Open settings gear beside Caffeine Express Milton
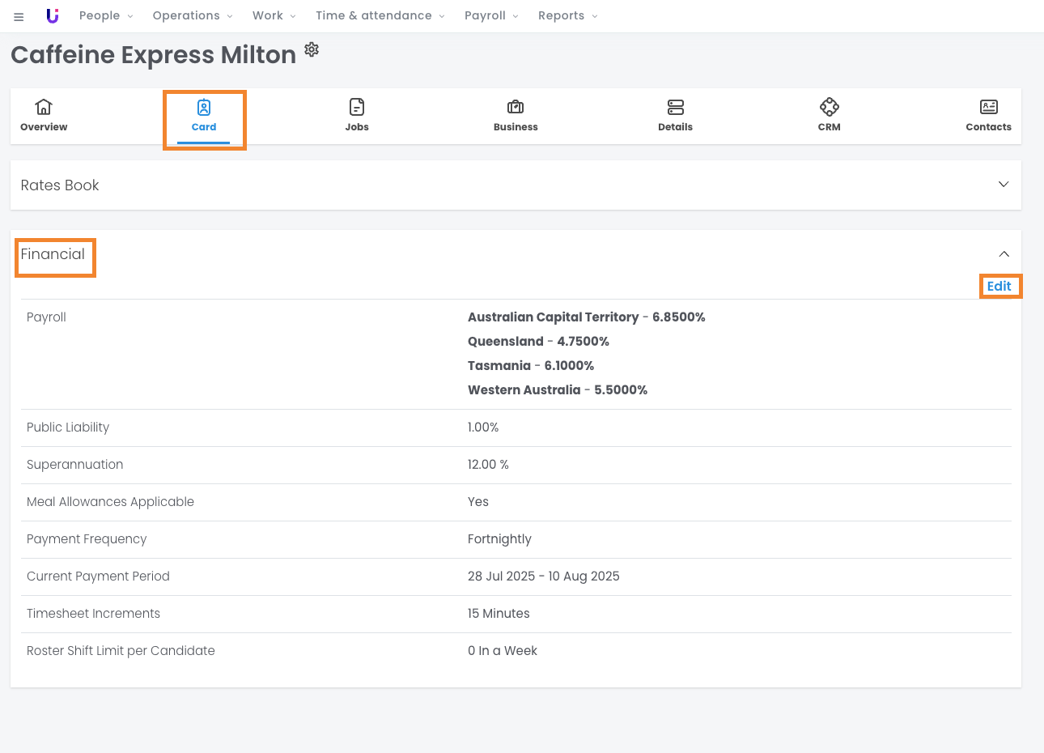The image size is (1044, 753). point(312,50)
